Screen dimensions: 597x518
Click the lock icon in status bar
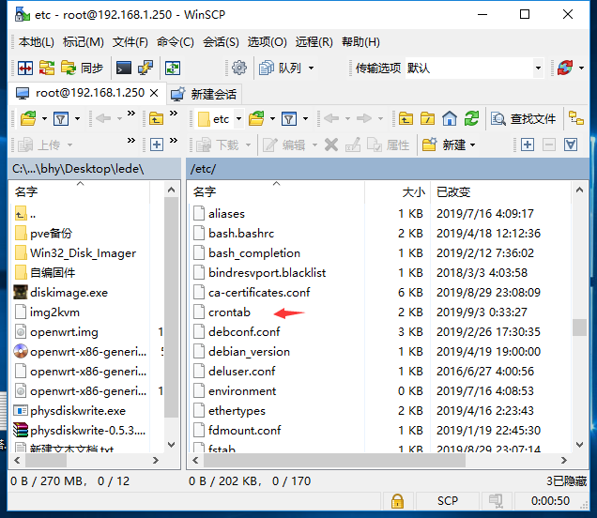[x=397, y=501]
